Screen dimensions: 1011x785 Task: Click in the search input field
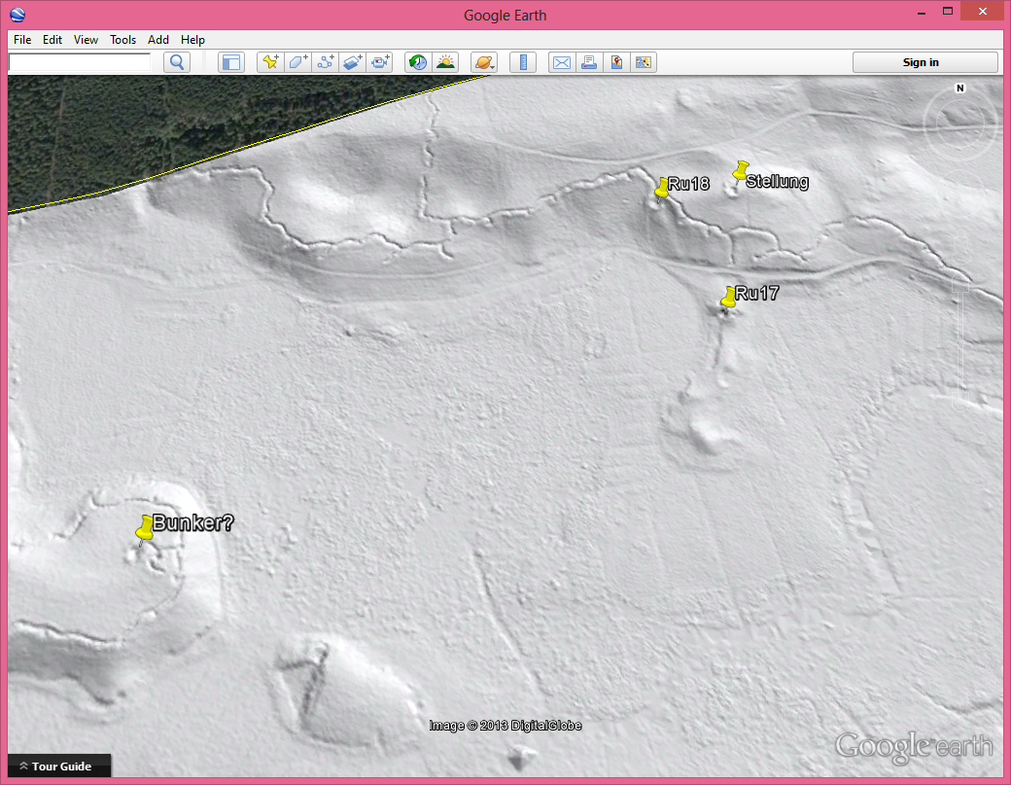click(x=80, y=62)
